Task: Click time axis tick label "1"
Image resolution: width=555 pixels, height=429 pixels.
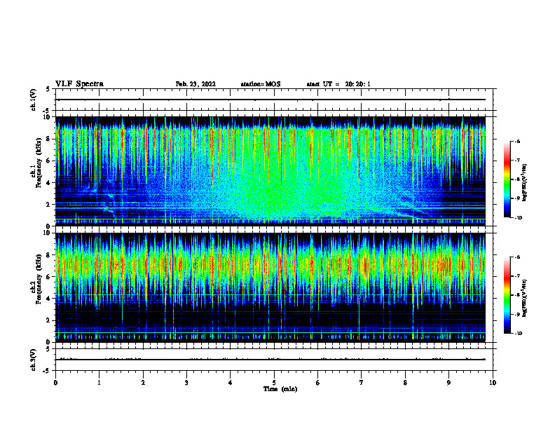Action: point(99,383)
